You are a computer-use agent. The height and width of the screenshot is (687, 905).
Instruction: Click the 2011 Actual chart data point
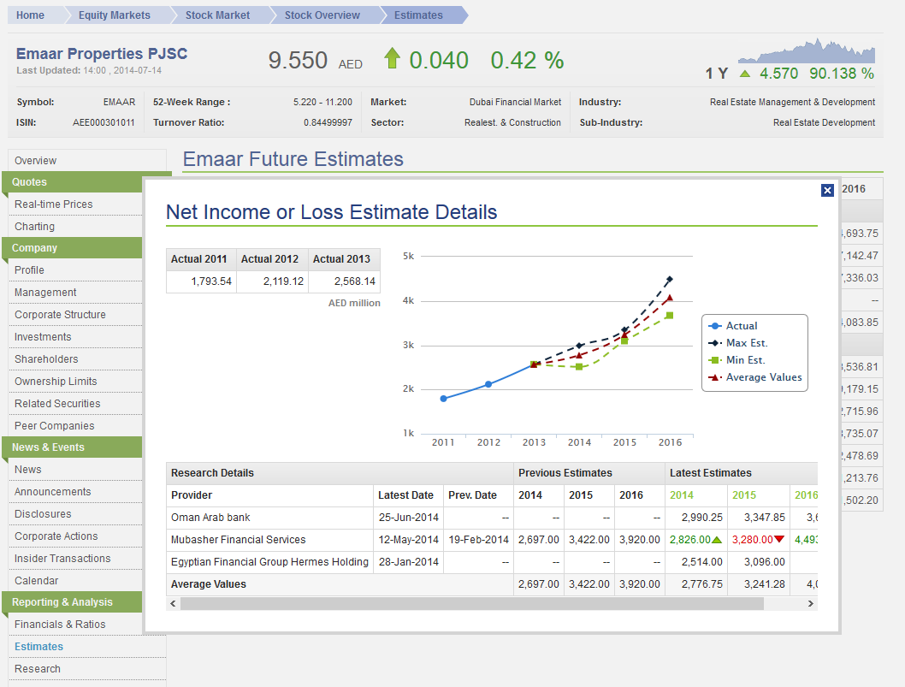443,399
